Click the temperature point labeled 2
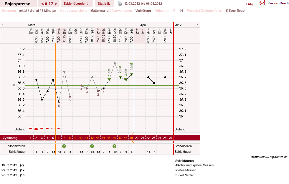This screenshot has height=184, width=289. (98, 91)
